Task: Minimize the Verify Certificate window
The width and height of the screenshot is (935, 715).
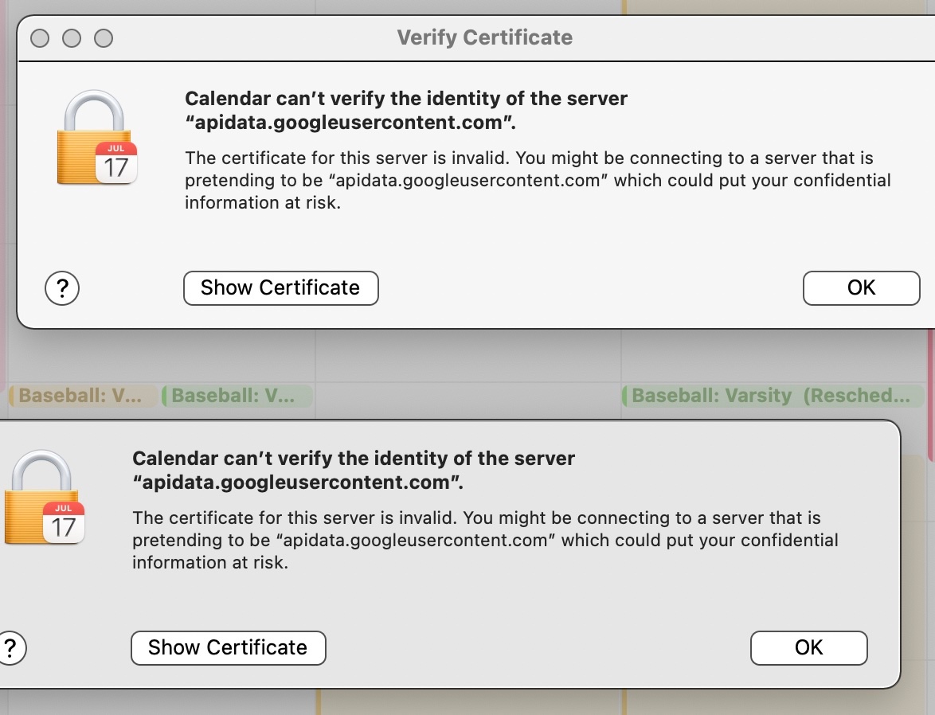Action: [72, 38]
